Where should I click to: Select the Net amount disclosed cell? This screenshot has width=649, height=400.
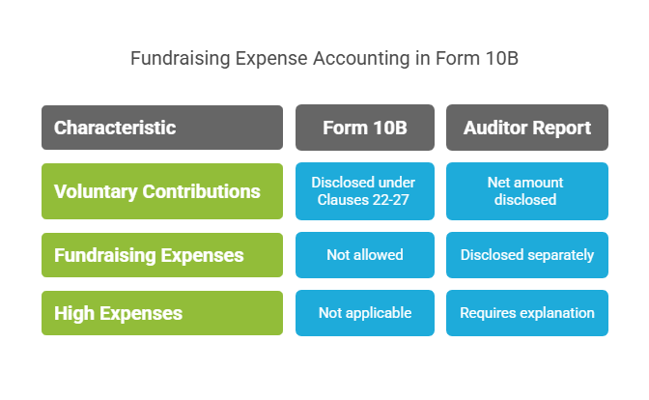click(x=527, y=191)
